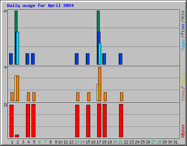Click the '32' y-axis label for KBytes
This screenshot has width=187, height=146.
(5, 105)
